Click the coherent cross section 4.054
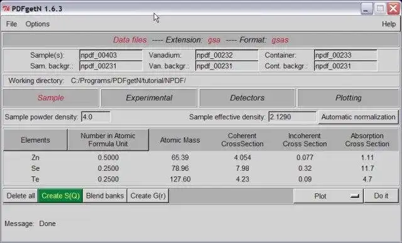The height and width of the screenshot is (243, 402). pyautogui.click(x=242, y=158)
